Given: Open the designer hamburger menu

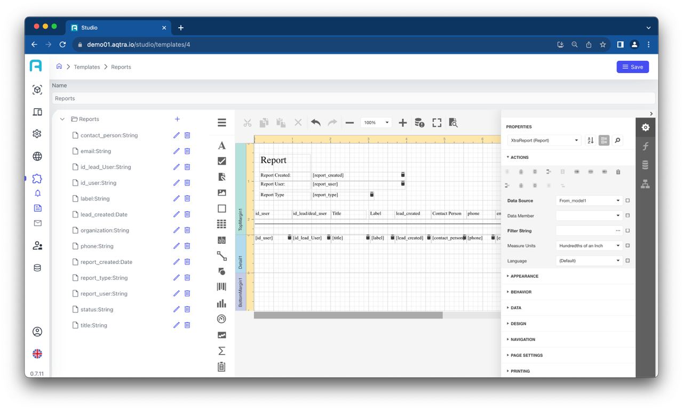Looking at the screenshot, I should [222, 123].
